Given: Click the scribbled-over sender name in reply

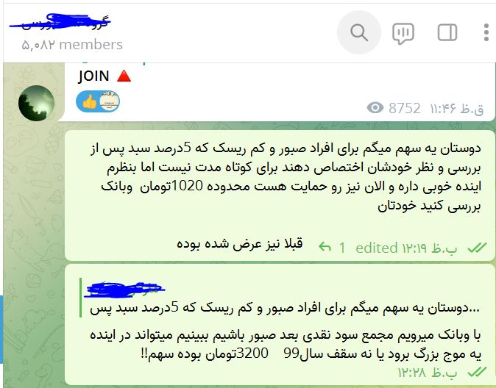Looking at the screenshot, I should coord(125,290).
